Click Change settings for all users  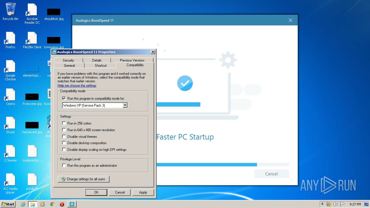pos(84,179)
